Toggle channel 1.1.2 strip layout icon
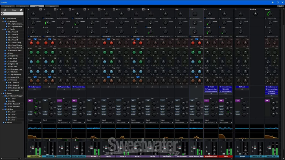 [x=84, y=9]
